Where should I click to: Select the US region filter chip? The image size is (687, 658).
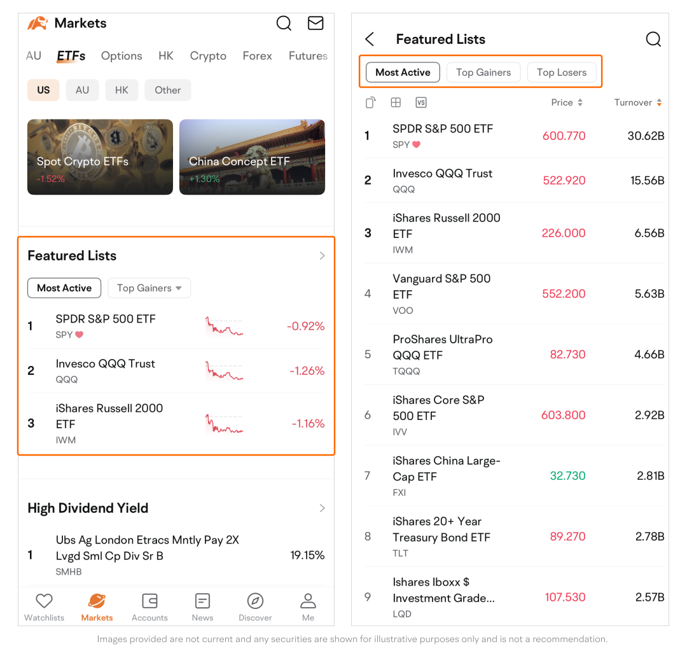click(43, 90)
